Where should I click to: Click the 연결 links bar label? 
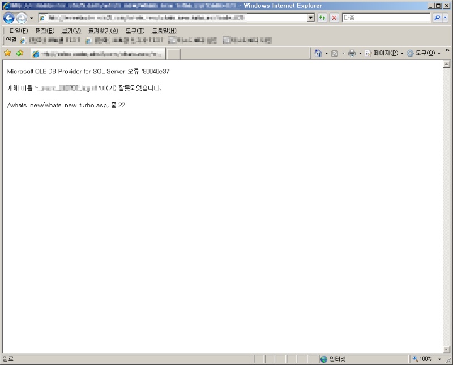[11, 40]
